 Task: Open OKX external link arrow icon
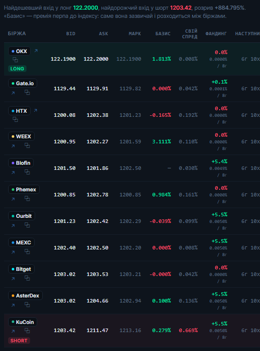[36, 51]
